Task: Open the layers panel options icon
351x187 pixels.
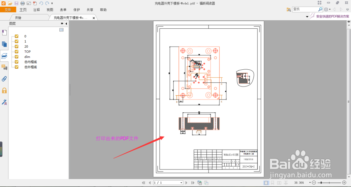Action: click(61, 30)
